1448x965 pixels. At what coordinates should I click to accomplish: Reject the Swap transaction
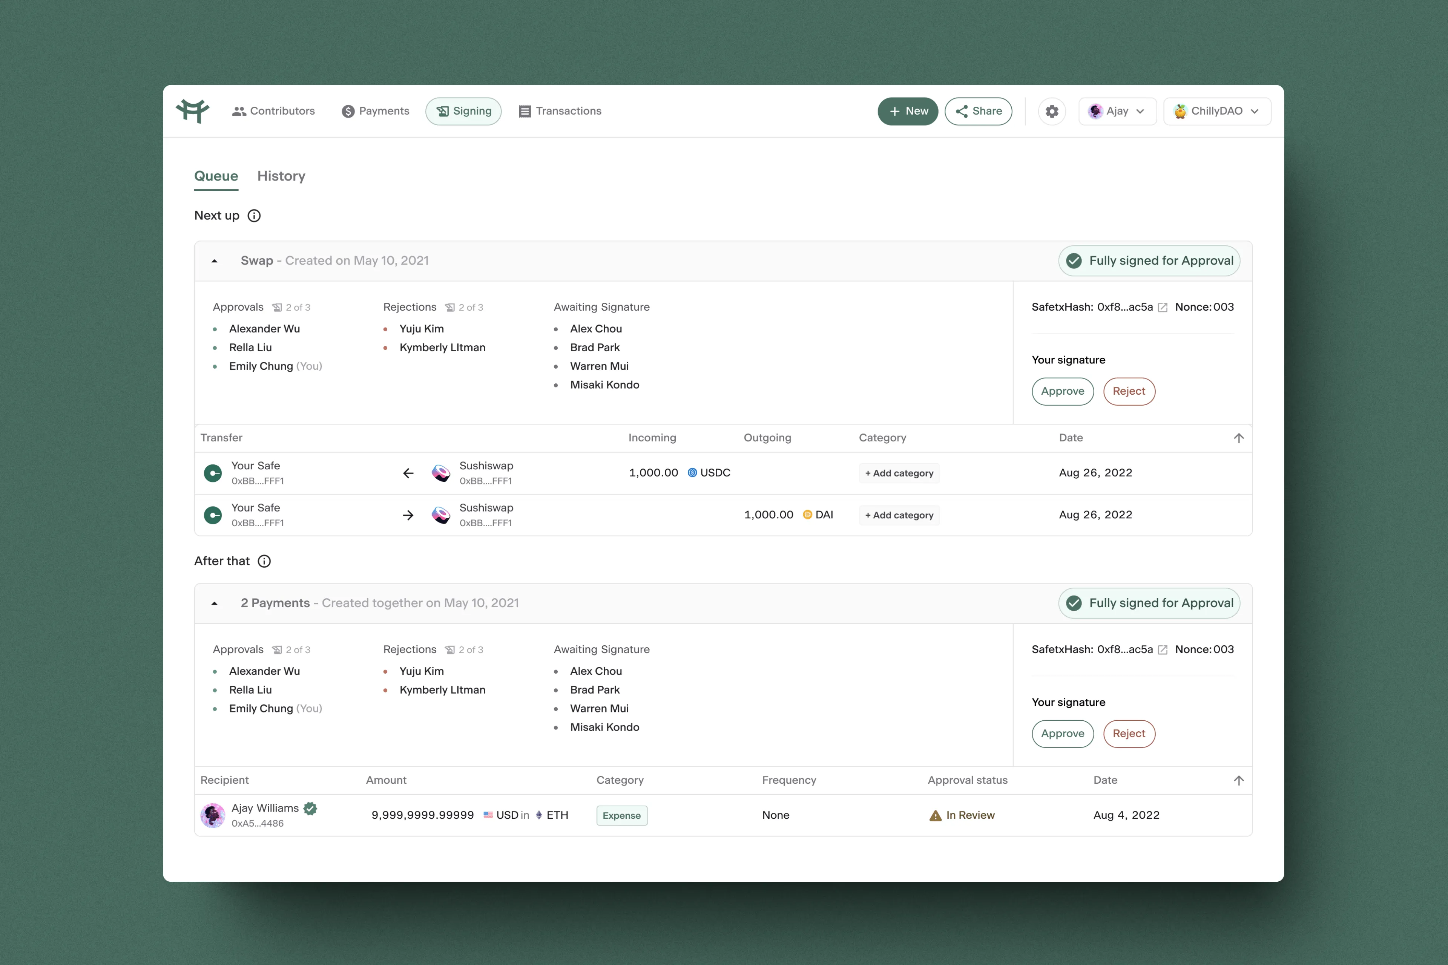pyautogui.click(x=1129, y=391)
